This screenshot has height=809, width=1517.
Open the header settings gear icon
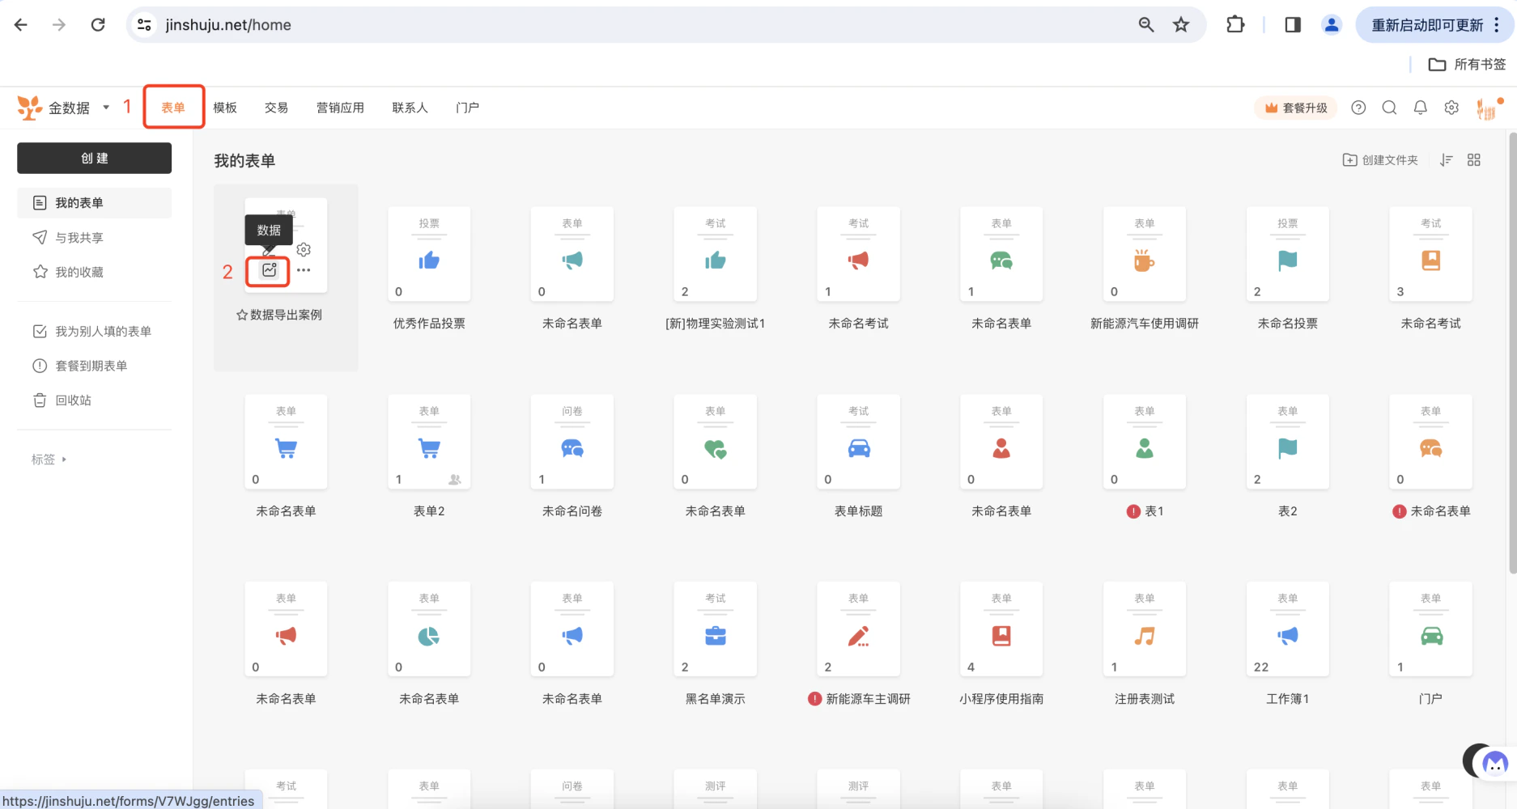click(x=1451, y=108)
